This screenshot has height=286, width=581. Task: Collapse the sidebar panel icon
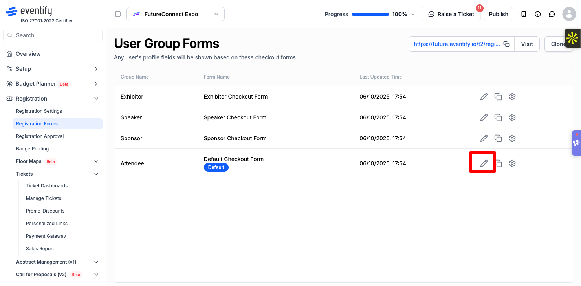pyautogui.click(x=118, y=14)
